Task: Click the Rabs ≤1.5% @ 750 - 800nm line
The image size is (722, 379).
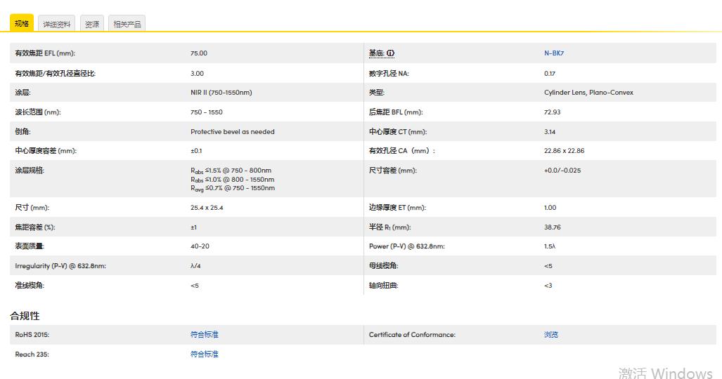Action: (231, 171)
